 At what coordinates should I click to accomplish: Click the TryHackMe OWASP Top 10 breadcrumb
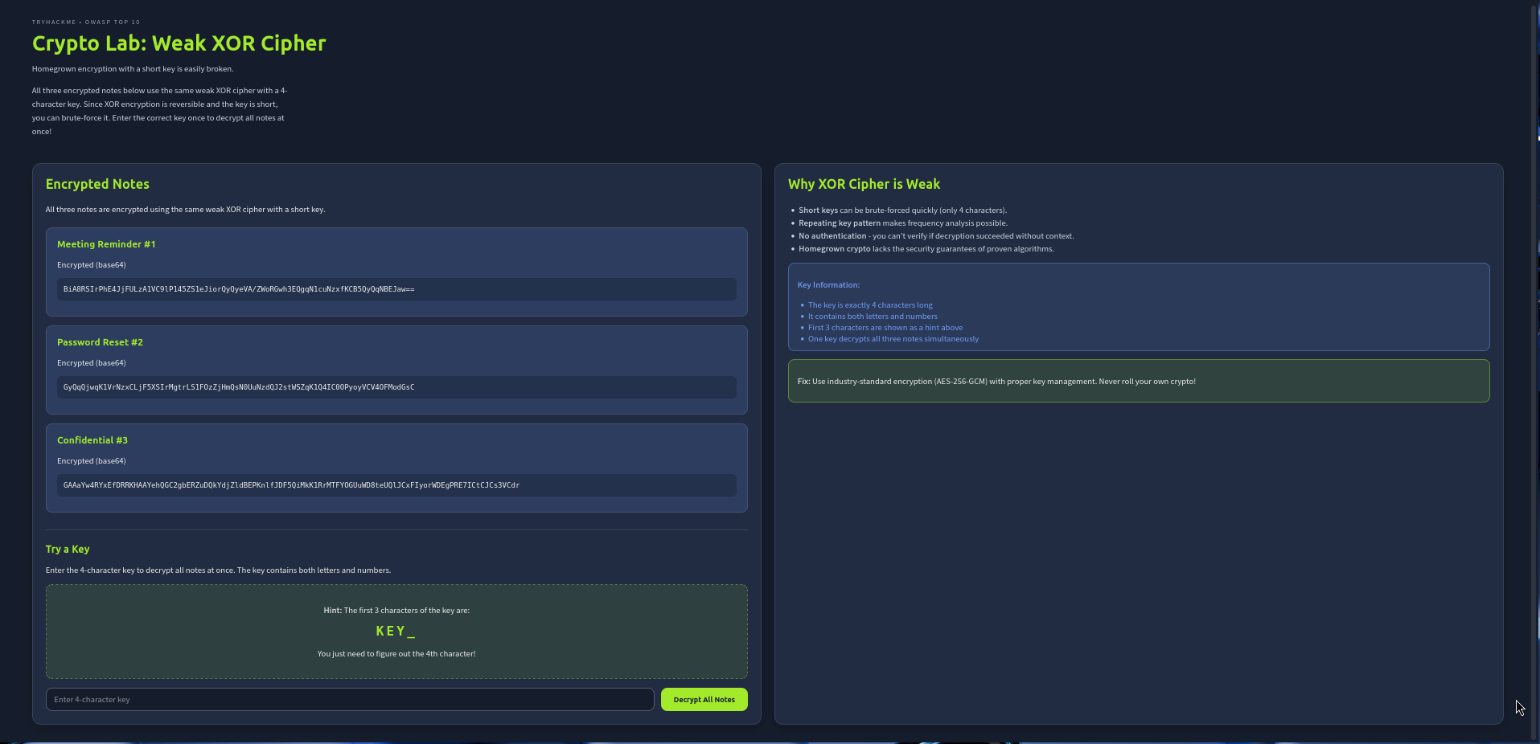click(x=86, y=22)
